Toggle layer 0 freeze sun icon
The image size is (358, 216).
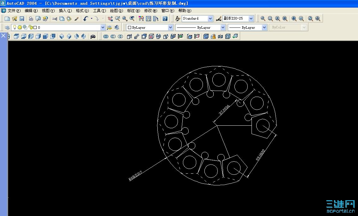20,27
